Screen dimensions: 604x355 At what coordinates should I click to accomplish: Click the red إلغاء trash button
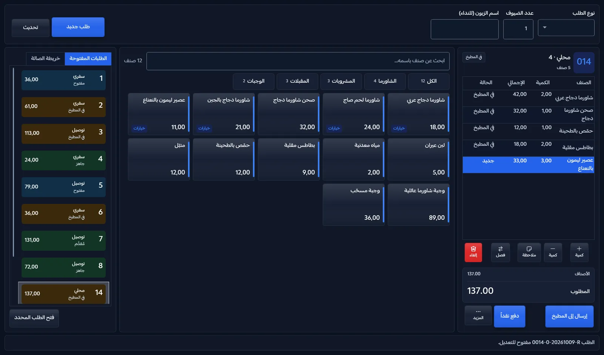click(x=473, y=252)
